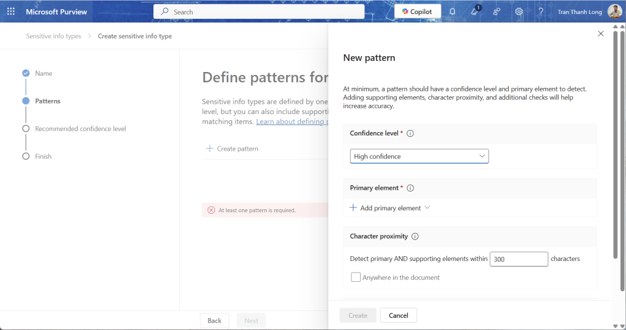Click the Confidence level info icon
The width and height of the screenshot is (626, 330).
click(410, 134)
